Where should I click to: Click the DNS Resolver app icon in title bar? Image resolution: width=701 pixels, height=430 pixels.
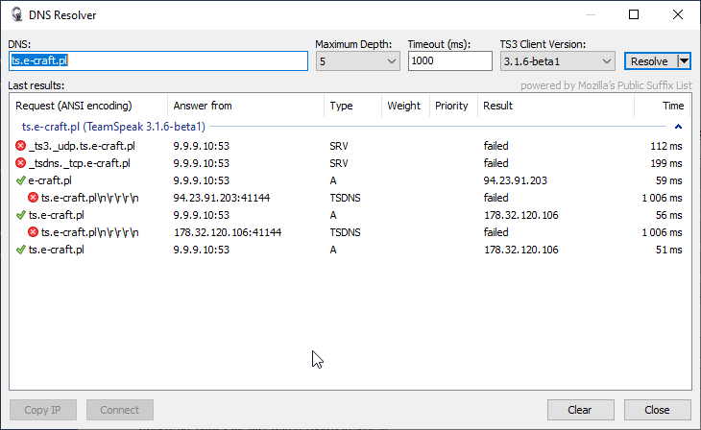click(x=16, y=15)
